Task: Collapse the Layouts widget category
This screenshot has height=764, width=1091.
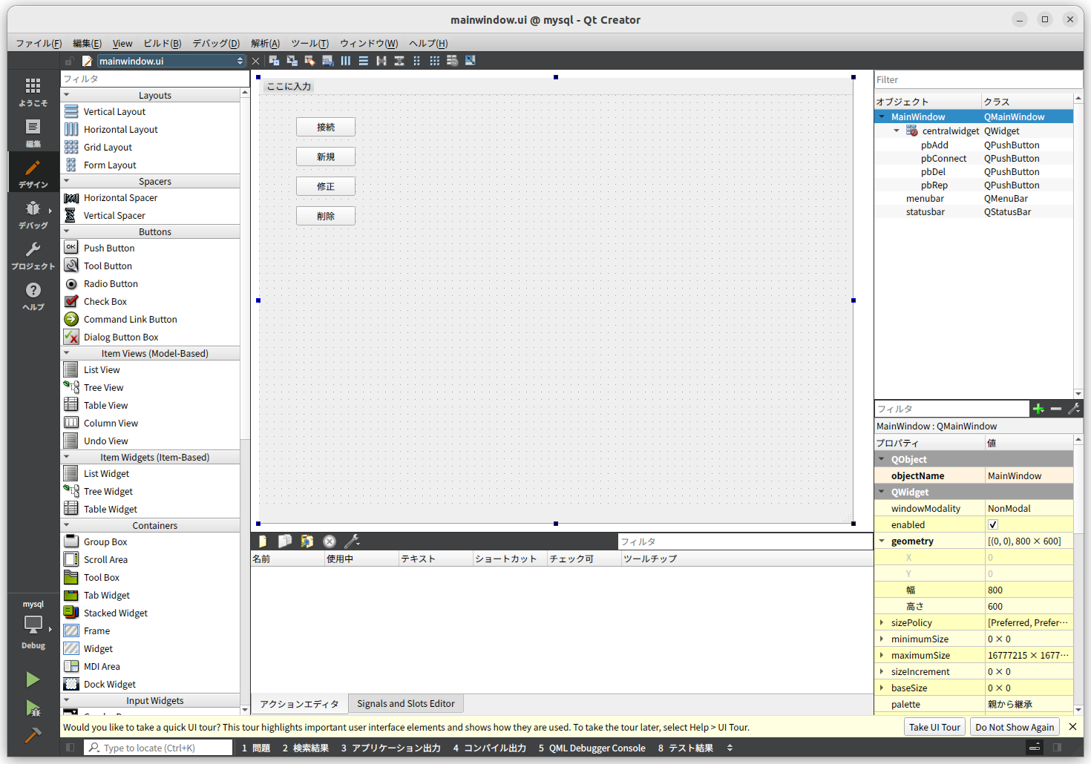Action: 67,95
